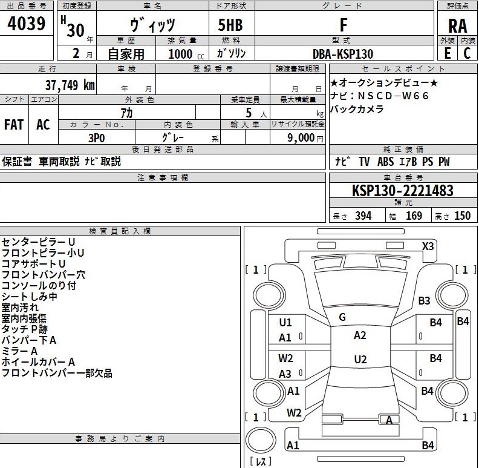
Task: Select the U1 dent mark on the diagram
Action: pyautogui.click(x=285, y=323)
